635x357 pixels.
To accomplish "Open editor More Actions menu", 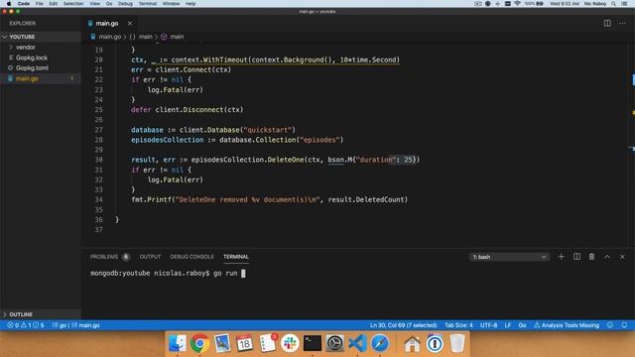I will (x=622, y=23).
